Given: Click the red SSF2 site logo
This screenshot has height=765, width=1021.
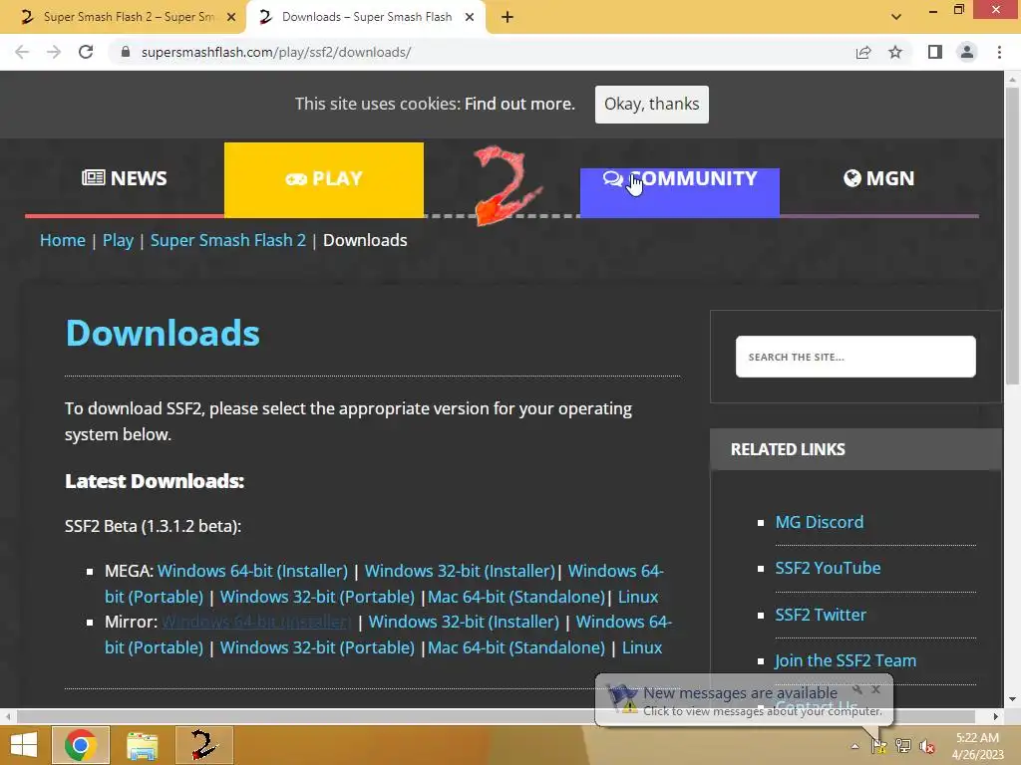Looking at the screenshot, I should tap(508, 185).
